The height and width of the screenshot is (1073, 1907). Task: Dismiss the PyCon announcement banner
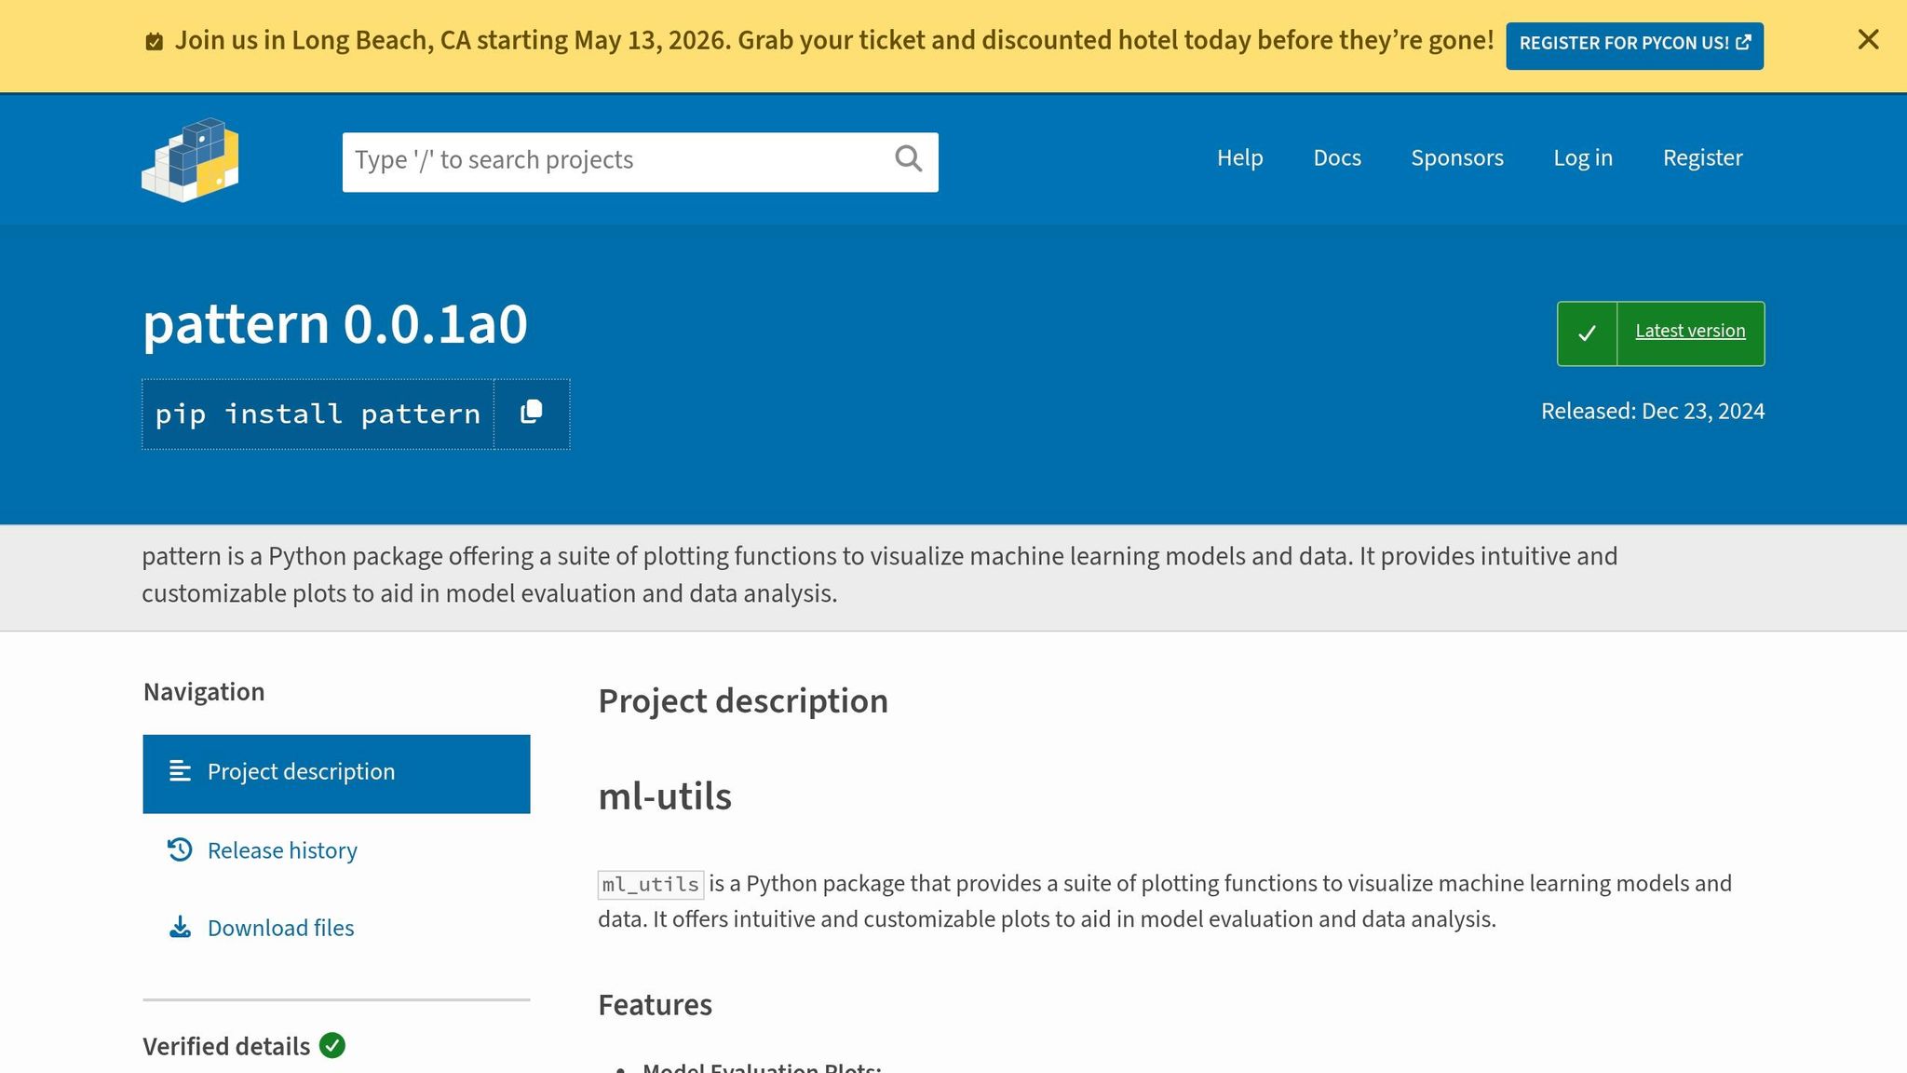(x=1868, y=40)
